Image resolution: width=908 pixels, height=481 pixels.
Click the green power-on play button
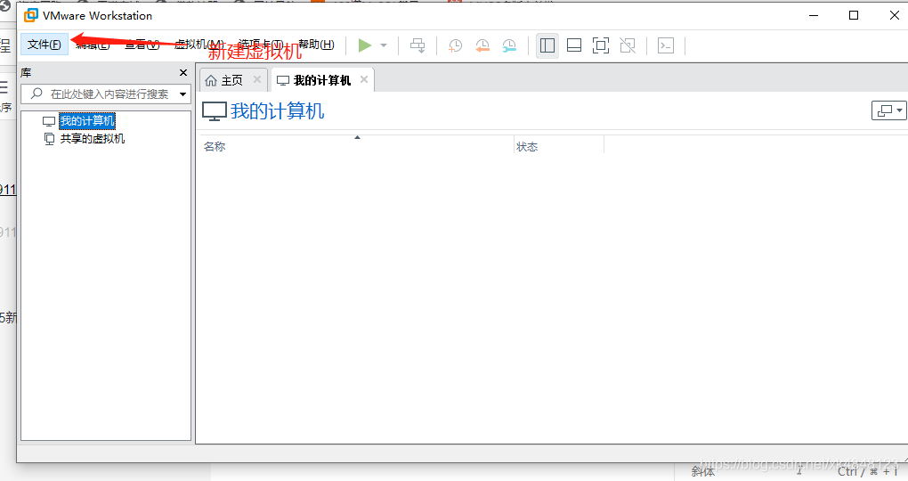pos(365,45)
